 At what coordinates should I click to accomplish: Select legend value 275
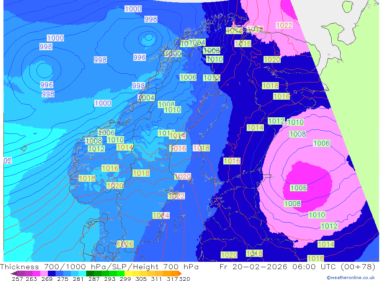62,279
